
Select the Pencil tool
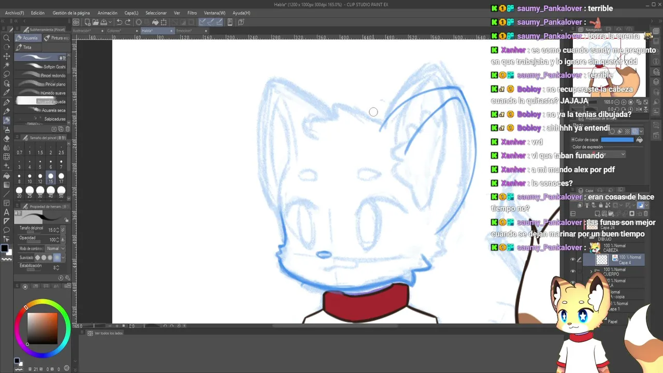pyautogui.click(x=7, y=111)
